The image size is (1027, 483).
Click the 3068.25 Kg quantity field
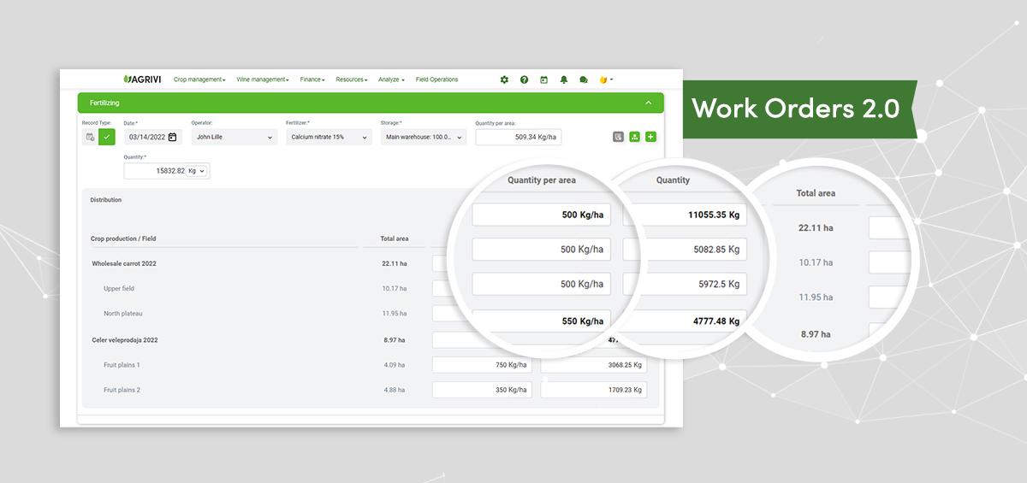point(593,365)
